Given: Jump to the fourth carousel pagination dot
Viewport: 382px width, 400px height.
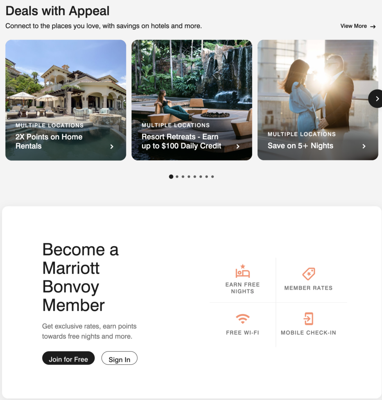Looking at the screenshot, I should (189, 177).
